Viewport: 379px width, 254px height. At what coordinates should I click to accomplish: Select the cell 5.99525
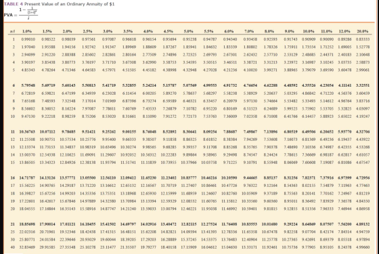[290, 108]
